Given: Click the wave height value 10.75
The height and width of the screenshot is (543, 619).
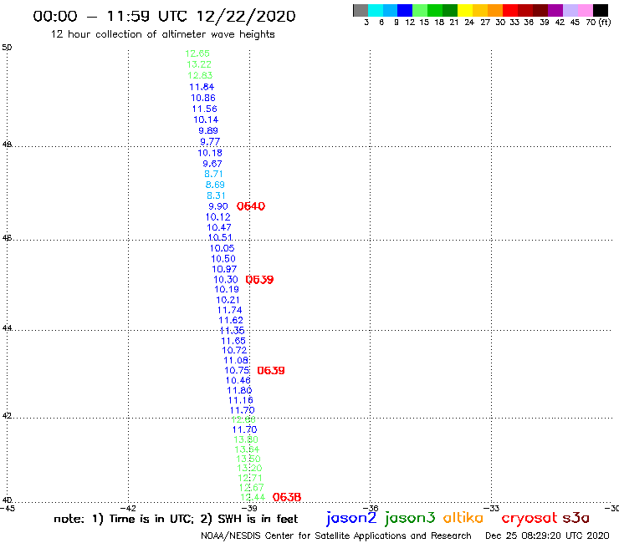Looking at the screenshot, I should pos(237,370).
